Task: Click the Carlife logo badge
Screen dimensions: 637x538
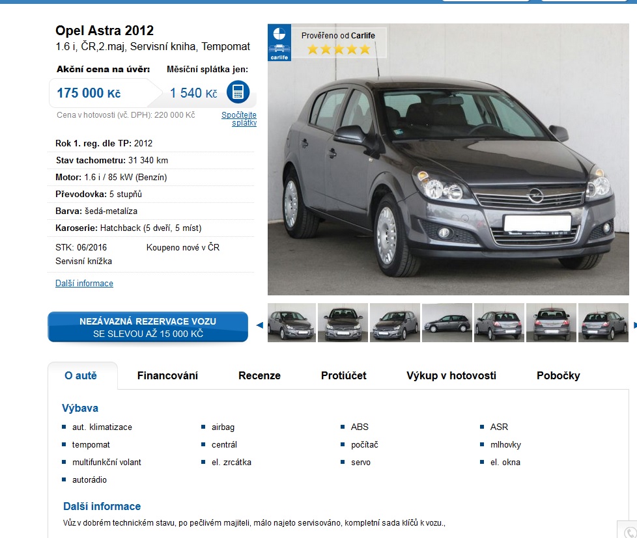Action: tap(279, 42)
